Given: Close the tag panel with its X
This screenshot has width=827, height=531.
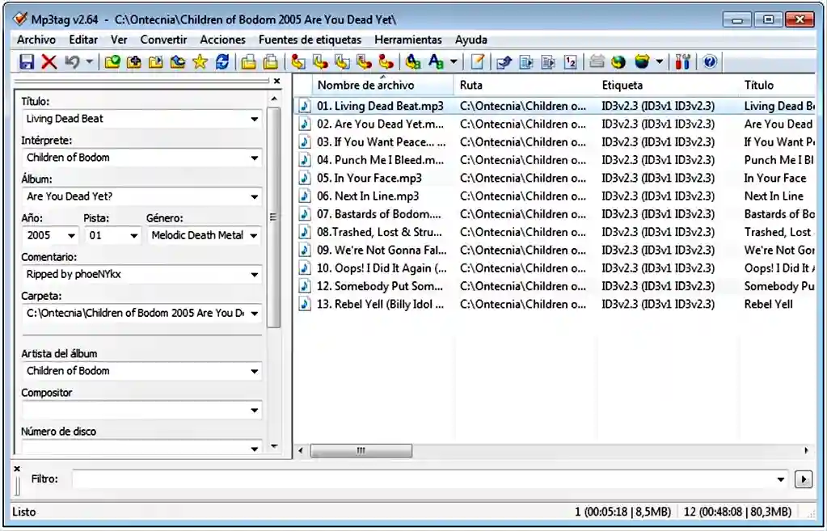Looking at the screenshot, I should tap(277, 81).
